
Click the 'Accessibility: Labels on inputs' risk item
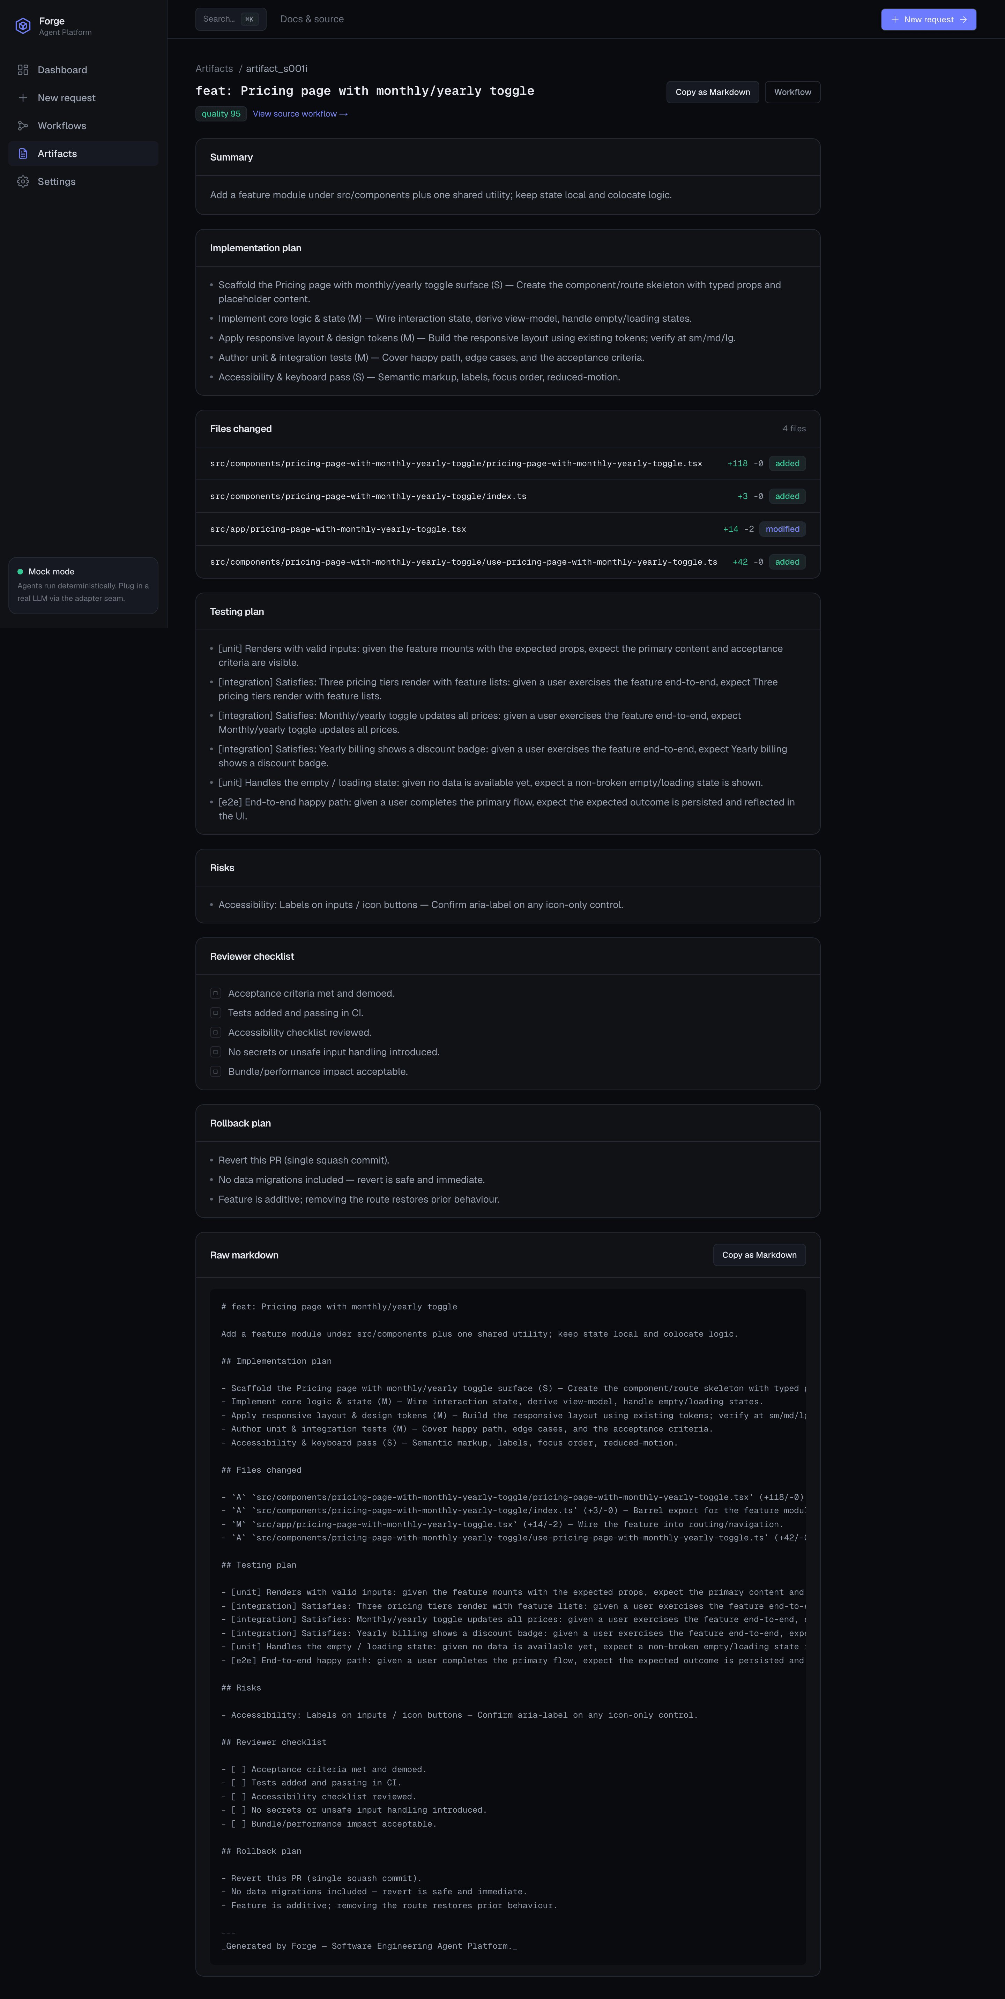420,905
